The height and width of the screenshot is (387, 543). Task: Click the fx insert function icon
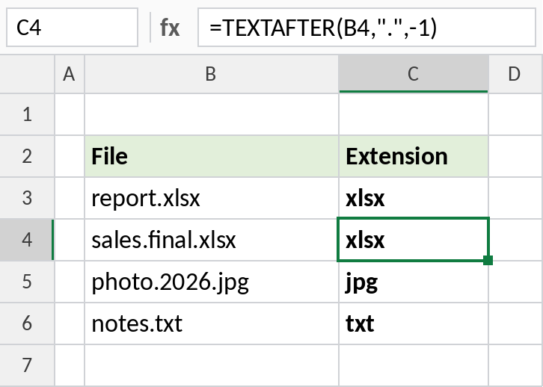pyautogui.click(x=170, y=28)
